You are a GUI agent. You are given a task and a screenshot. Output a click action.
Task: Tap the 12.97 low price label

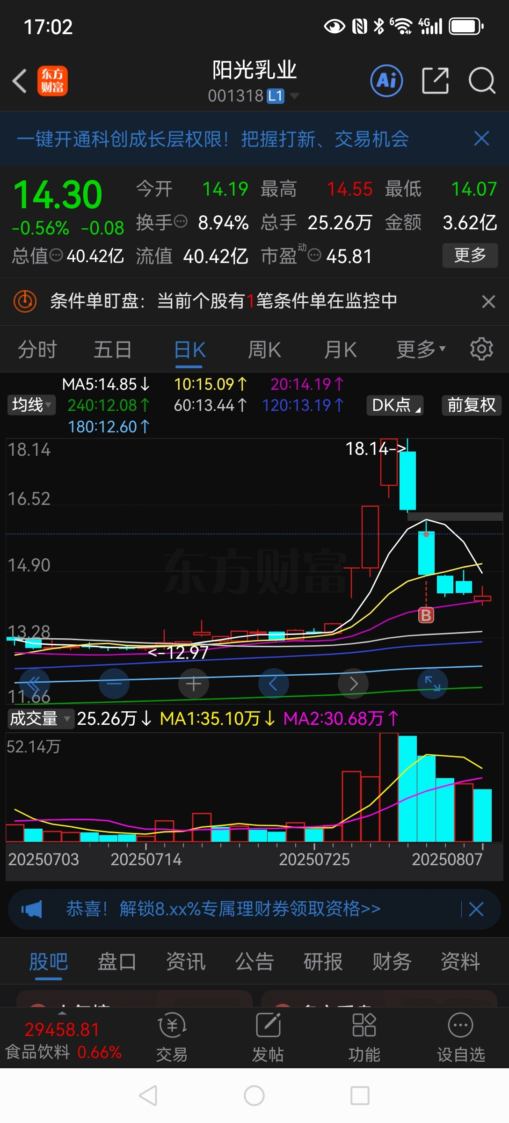coord(178,652)
